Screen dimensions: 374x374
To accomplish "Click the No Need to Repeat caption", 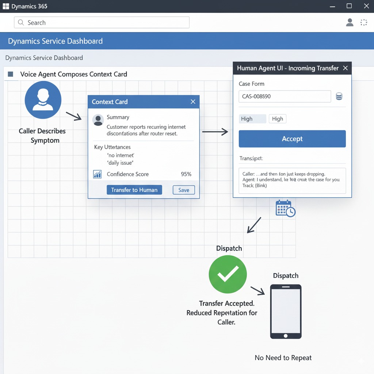I will click(x=283, y=358).
